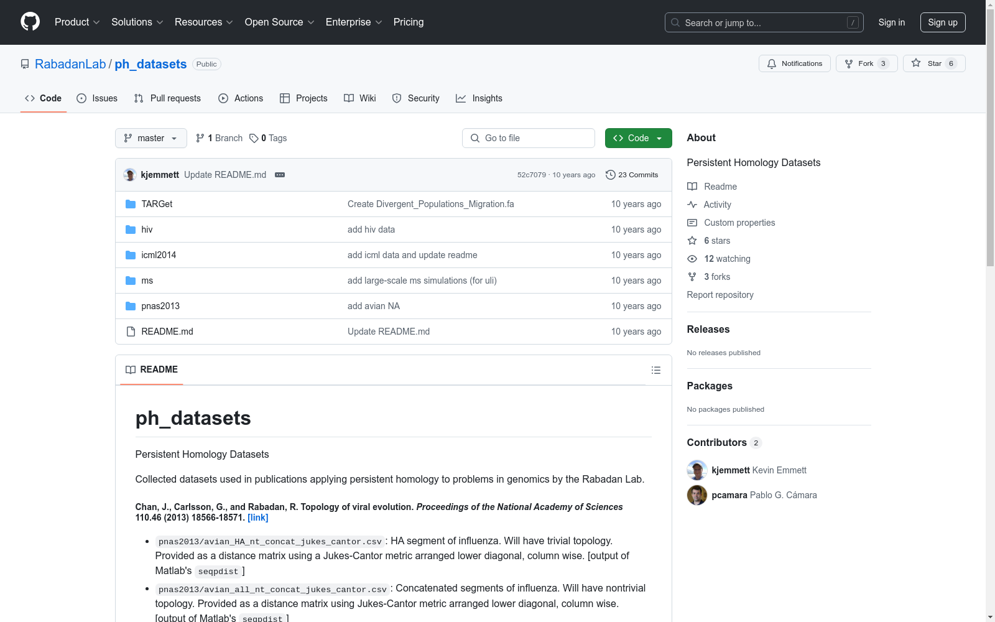Open the Activity link in About
The image size is (995, 622).
click(709, 205)
